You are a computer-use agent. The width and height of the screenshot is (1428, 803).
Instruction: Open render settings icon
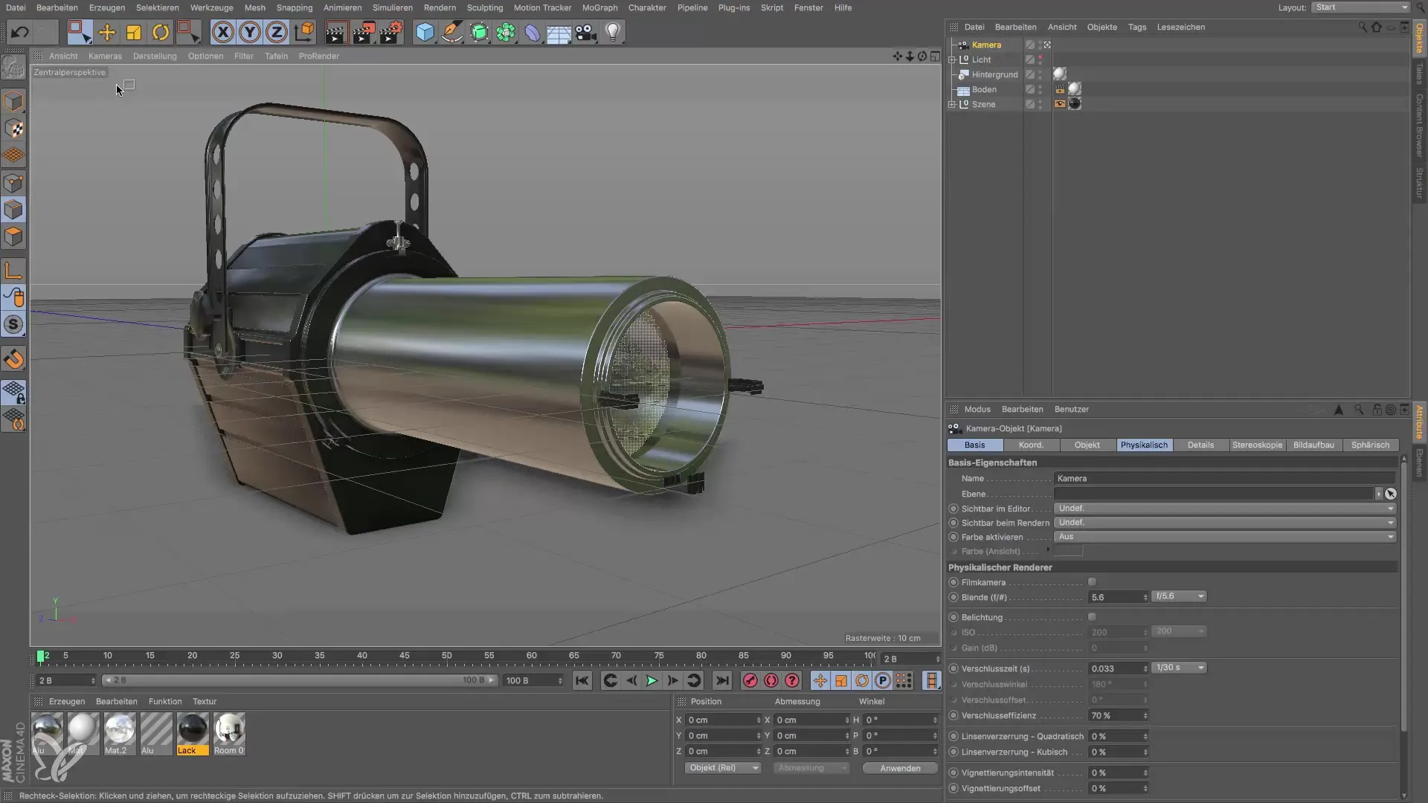[391, 32]
